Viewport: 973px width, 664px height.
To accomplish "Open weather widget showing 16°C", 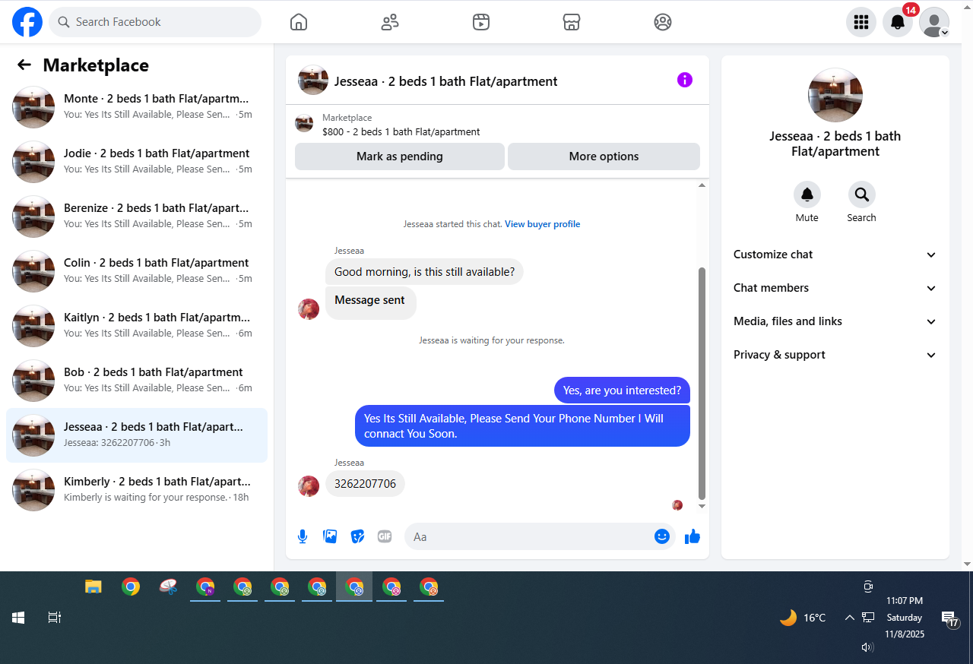I will point(803,618).
